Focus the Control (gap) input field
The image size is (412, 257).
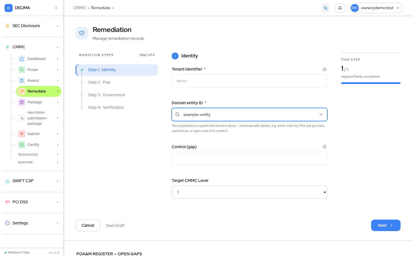point(249,158)
